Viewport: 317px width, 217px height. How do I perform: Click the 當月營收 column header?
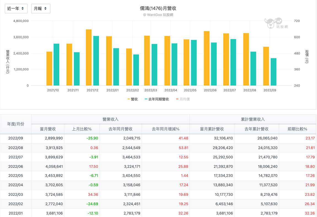48,129
